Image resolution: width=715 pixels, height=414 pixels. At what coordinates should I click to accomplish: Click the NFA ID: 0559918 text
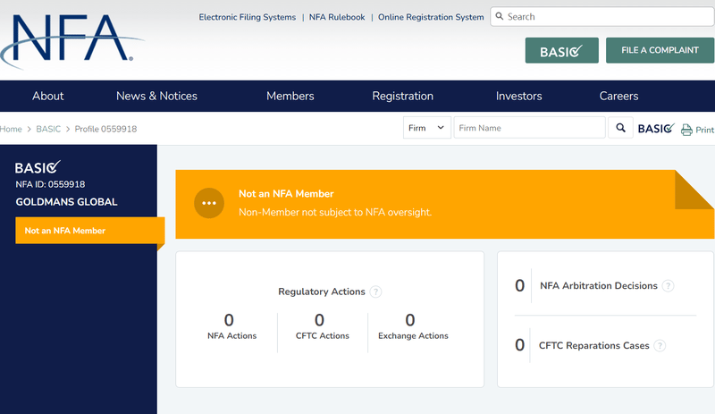click(50, 184)
